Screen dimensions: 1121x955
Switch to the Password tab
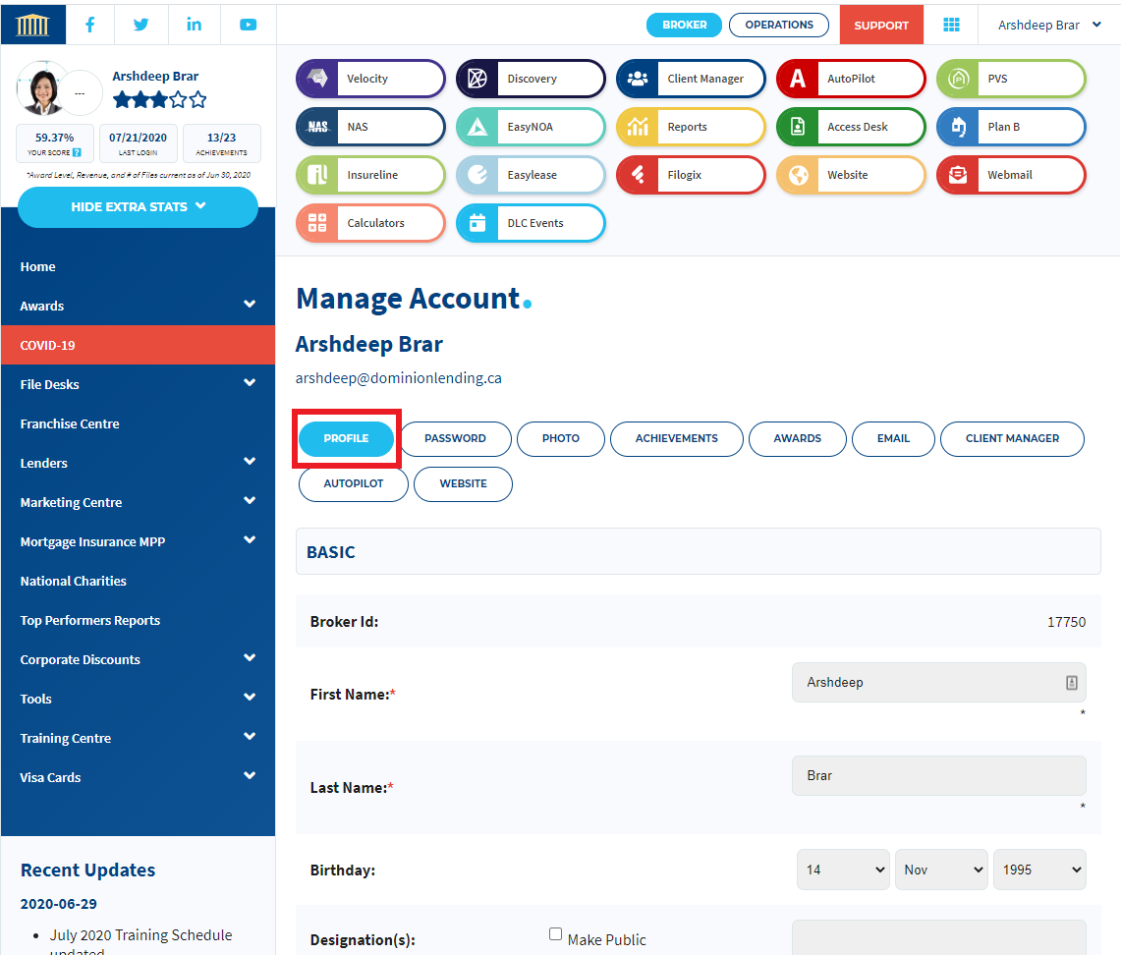tap(455, 439)
